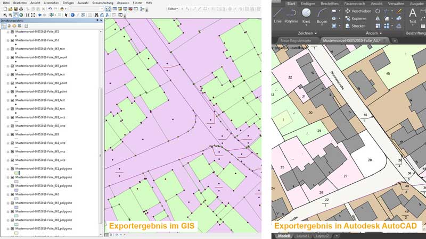Click the Kopieren button in AutoCAD
Image resolution: width=426 pixels, height=239 pixels.
tap(356, 19)
